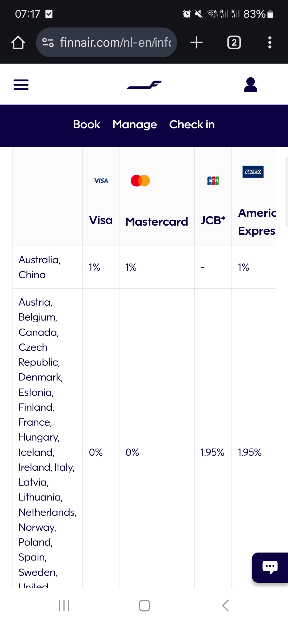Go to browser home page

(18, 43)
